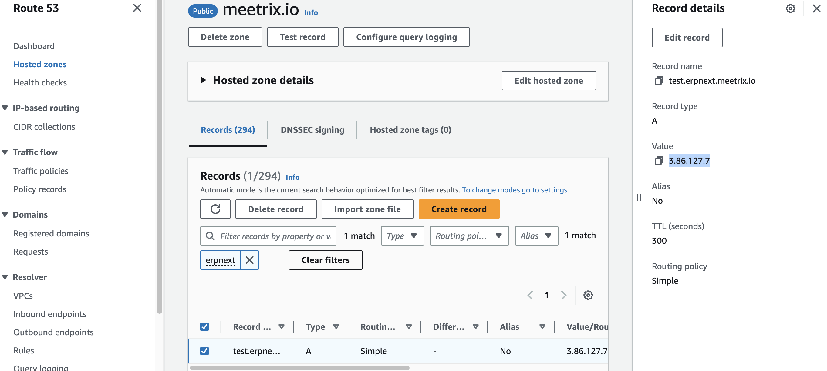Toggle the select-all records checkbox
This screenshot has width=827, height=371.
click(x=204, y=326)
